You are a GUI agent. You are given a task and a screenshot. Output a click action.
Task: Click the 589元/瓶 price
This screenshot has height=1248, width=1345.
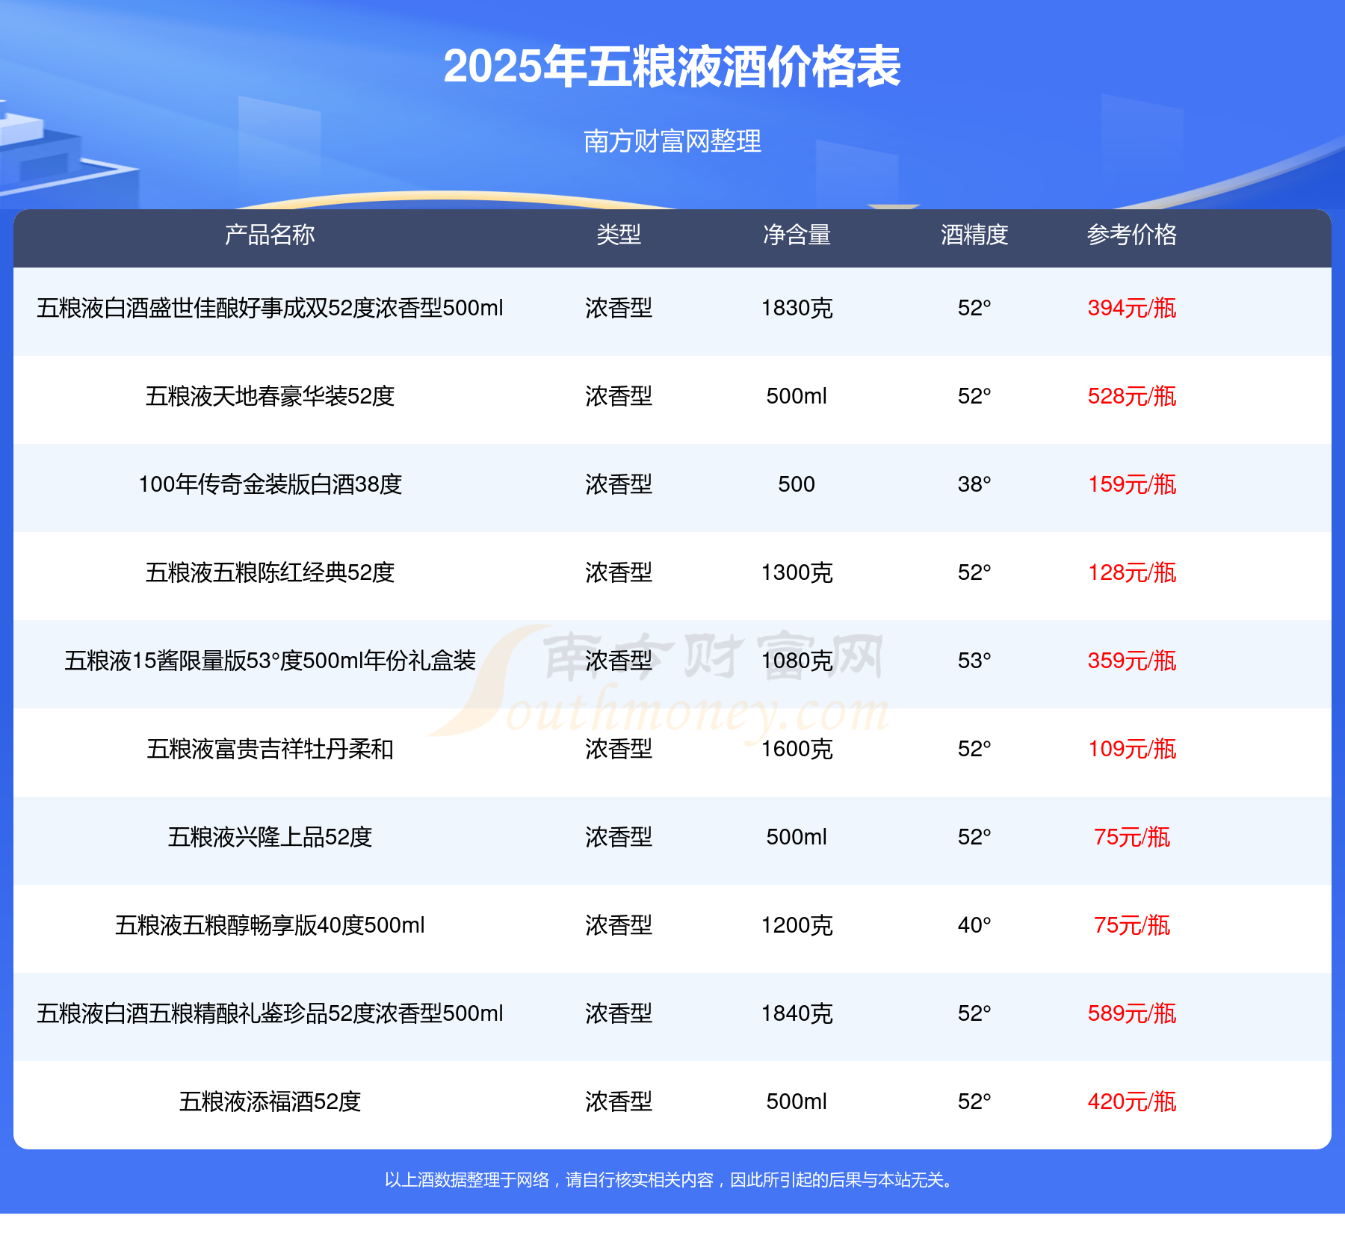tap(1132, 1013)
